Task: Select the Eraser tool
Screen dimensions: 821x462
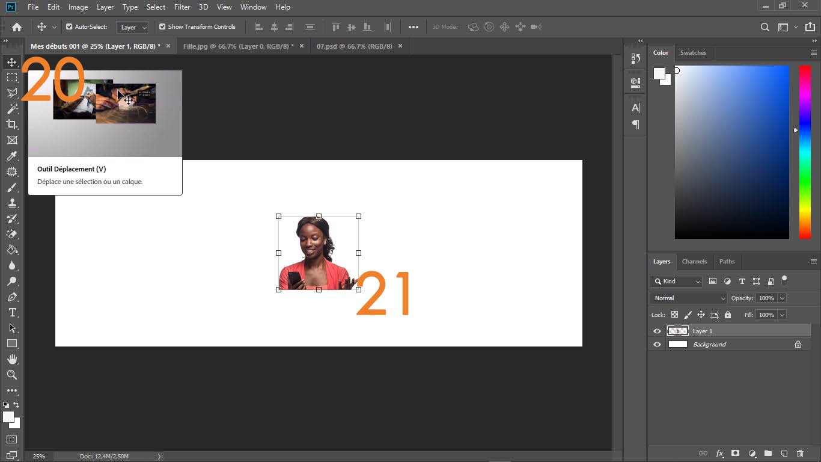Action: (x=12, y=234)
